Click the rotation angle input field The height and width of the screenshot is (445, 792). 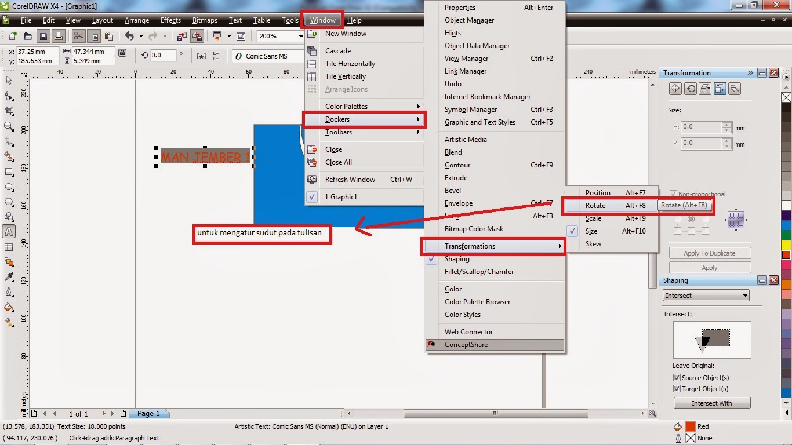[x=163, y=56]
